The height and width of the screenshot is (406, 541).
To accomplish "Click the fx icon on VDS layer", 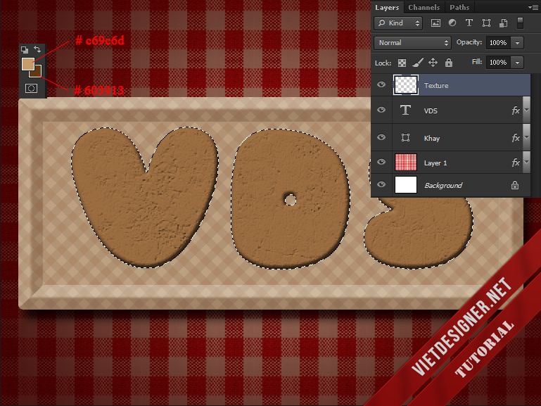I will [516, 110].
